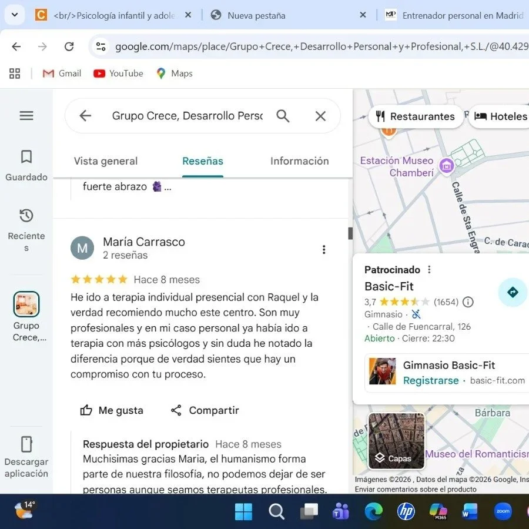Open Microsoft 365 Copilot from taskbar
The width and height of the screenshot is (529, 529).
(438, 511)
